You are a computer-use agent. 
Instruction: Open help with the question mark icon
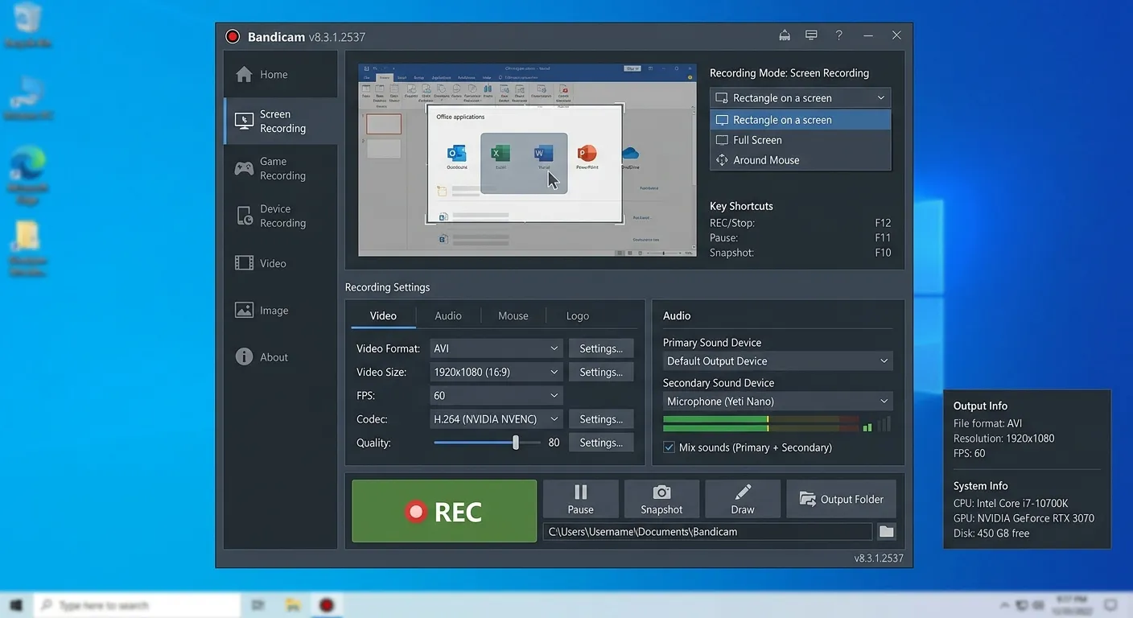coord(838,35)
